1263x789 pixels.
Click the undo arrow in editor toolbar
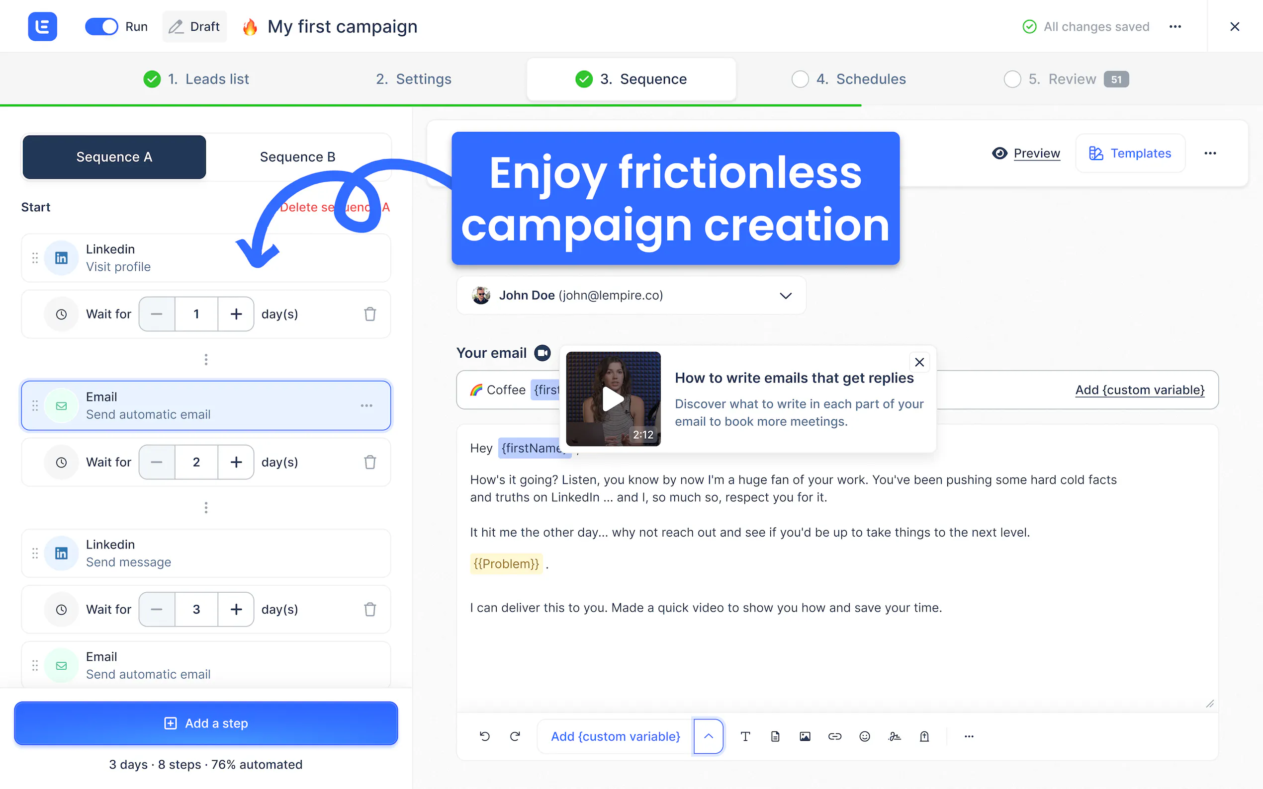point(484,736)
